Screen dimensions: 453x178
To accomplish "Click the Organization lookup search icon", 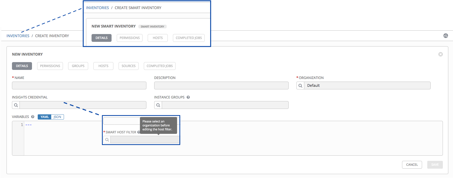I will tap(300, 85).
